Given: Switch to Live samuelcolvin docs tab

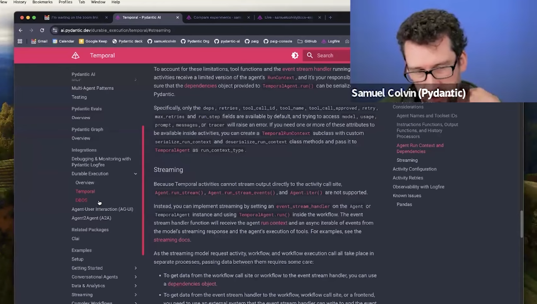Looking at the screenshot, I should 288,17.
